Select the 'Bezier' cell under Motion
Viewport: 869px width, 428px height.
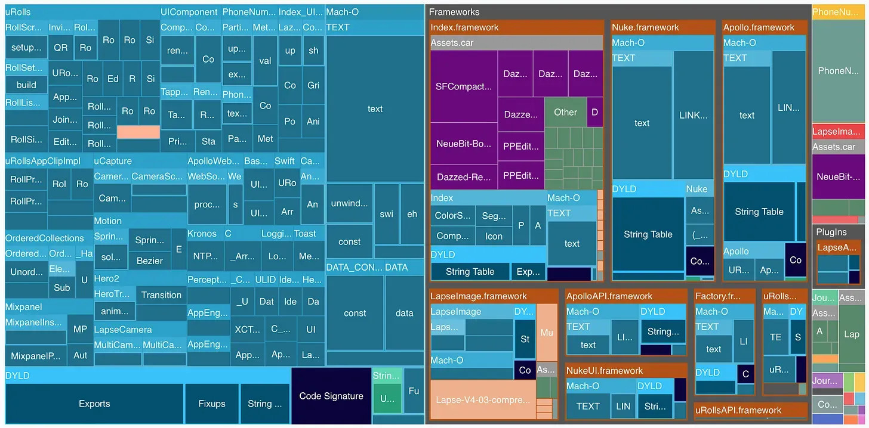pyautogui.click(x=149, y=262)
